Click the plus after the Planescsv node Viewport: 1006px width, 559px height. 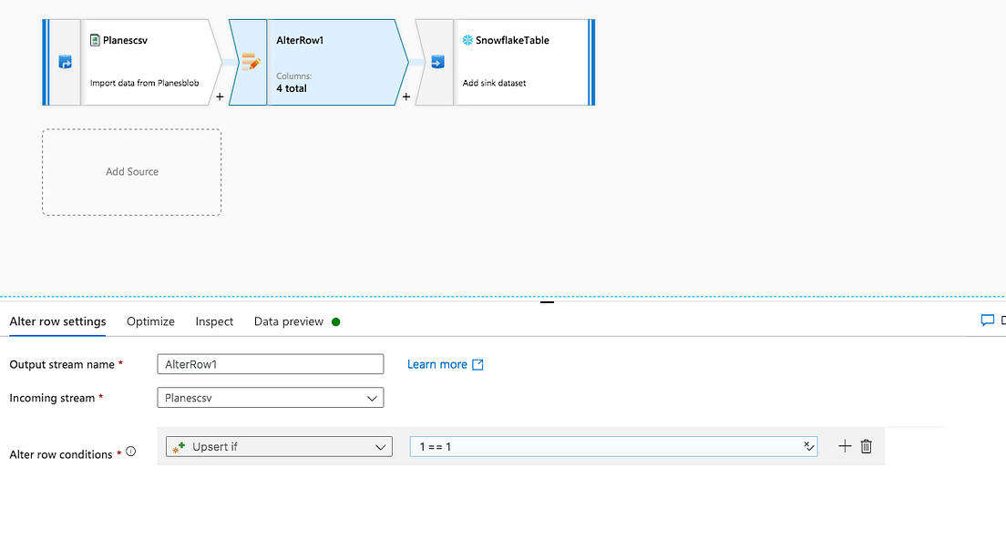point(219,96)
